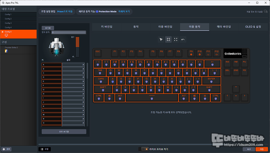This screenshot has height=153, width=270.
Task: Open the 이중 동작 tab
Action: point(195,27)
